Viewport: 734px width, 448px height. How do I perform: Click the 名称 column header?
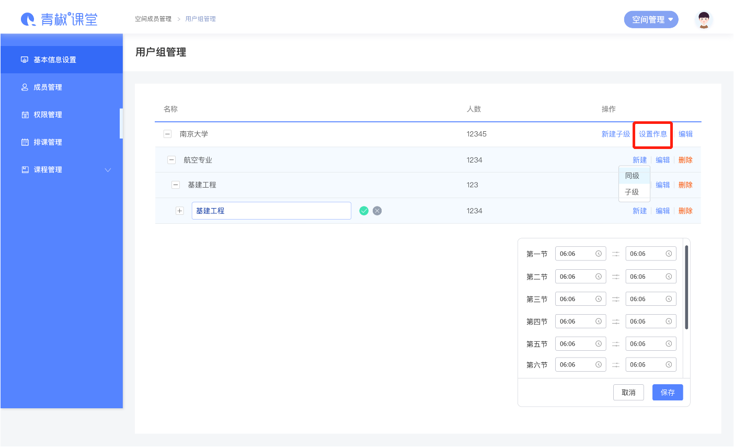170,109
